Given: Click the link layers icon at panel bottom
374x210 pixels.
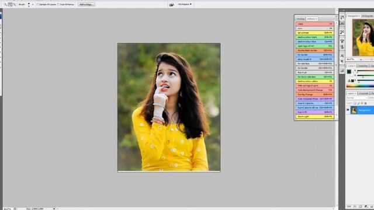Looking at the screenshot, I should coord(349,206).
